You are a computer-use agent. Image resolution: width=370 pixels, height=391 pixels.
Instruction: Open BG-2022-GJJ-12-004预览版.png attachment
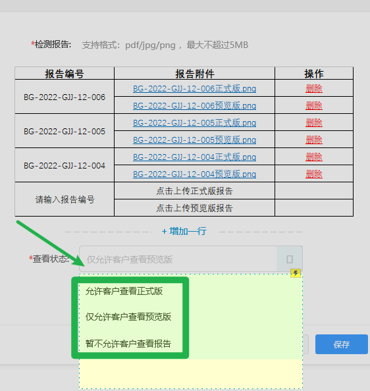194,174
